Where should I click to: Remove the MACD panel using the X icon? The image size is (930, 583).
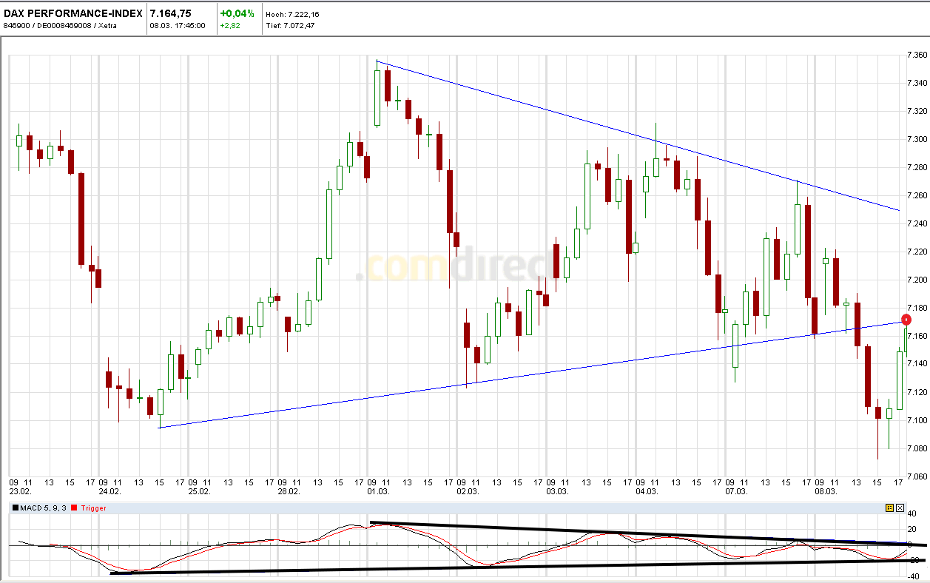(899, 508)
